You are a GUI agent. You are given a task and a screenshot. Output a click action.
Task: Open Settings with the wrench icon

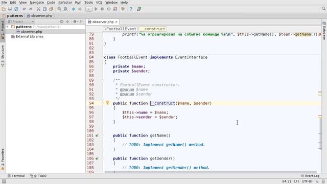pyautogui.click(x=123, y=9)
